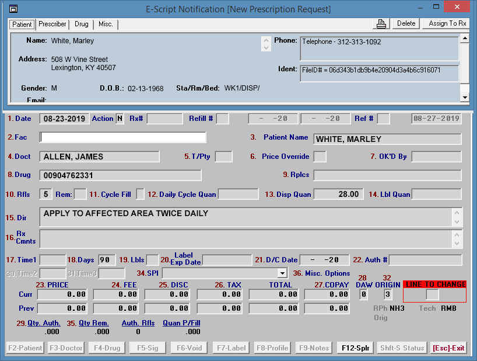Click into the Fac input field
477x361 pixels.
[x=122, y=137]
